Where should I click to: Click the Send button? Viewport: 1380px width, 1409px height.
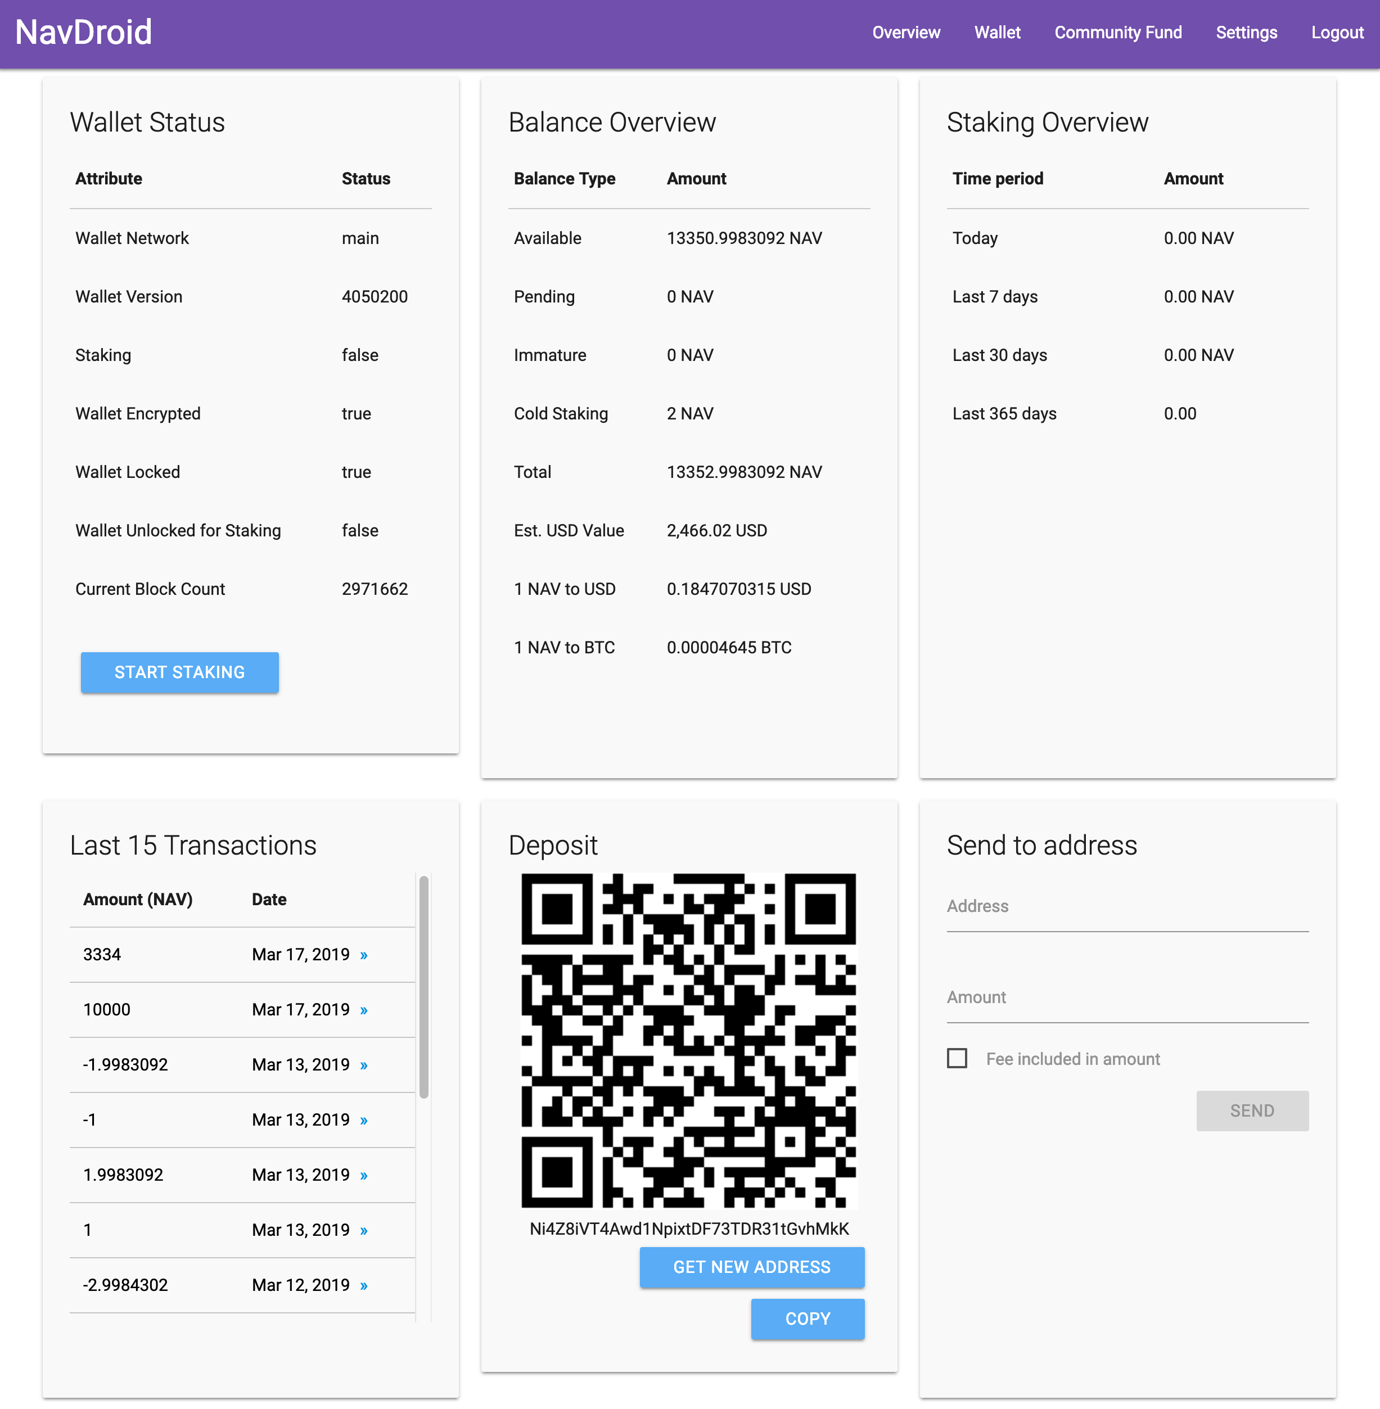[1252, 1110]
